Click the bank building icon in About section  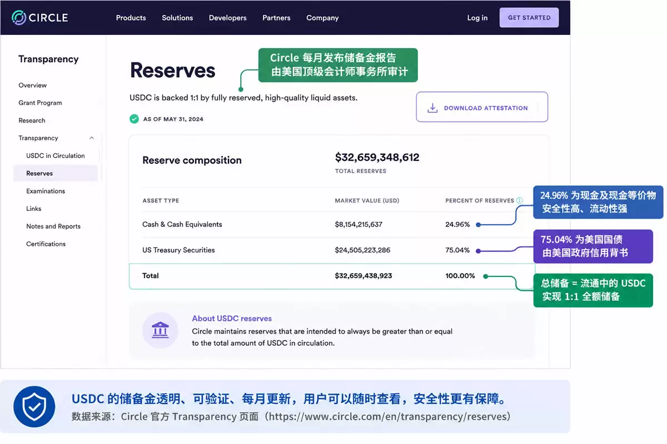pyautogui.click(x=160, y=330)
